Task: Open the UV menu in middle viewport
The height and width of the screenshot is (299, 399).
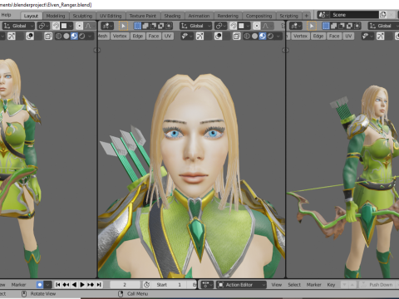Action: [168, 36]
